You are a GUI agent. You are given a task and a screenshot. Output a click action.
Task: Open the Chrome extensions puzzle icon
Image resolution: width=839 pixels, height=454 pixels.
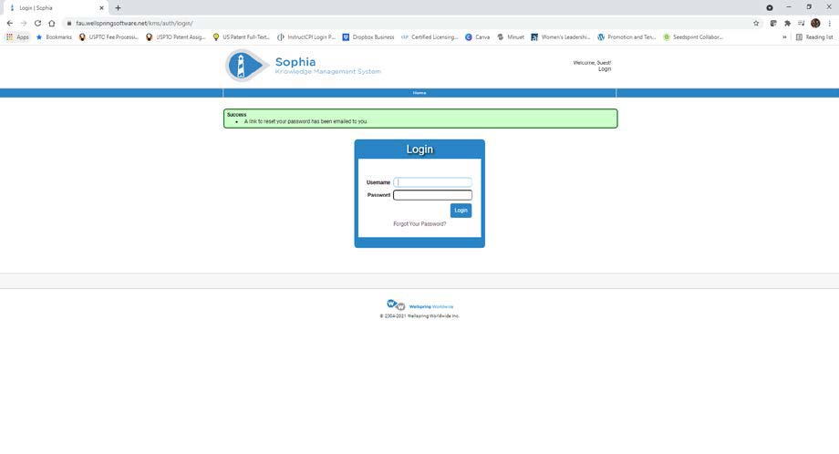[x=787, y=23]
